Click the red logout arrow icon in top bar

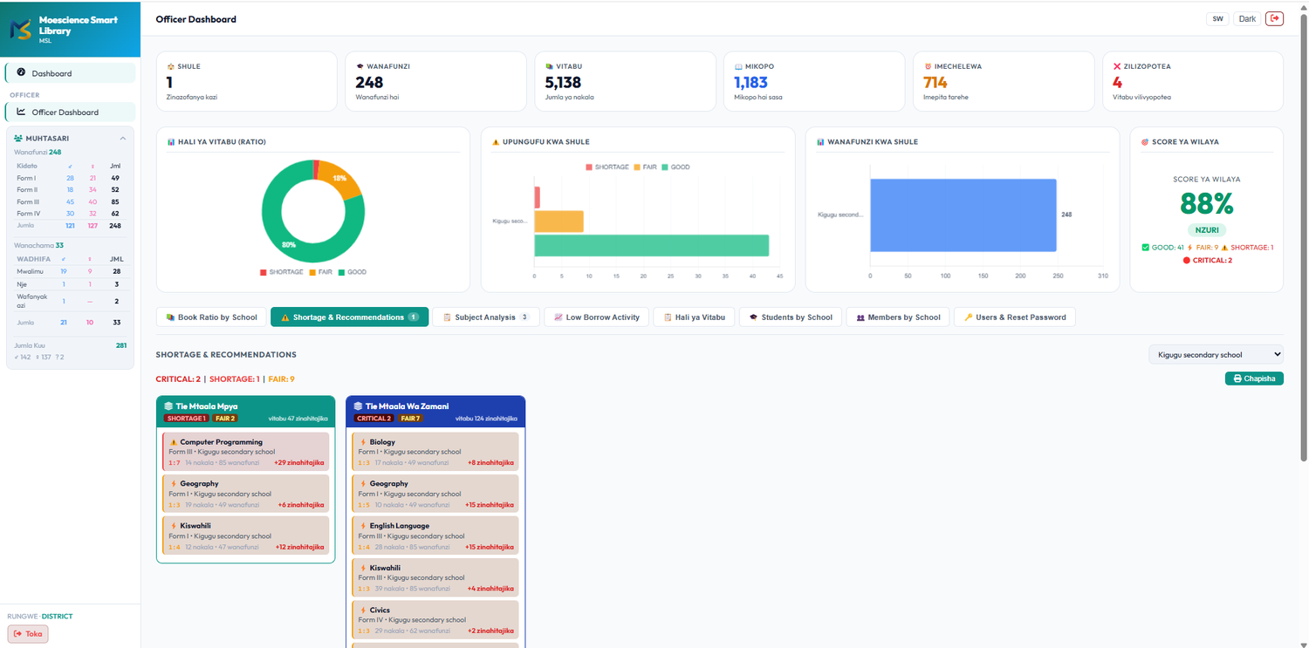click(x=1274, y=18)
